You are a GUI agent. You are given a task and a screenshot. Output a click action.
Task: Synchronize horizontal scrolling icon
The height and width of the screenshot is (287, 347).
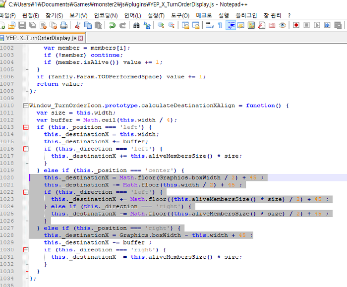pos(196,25)
